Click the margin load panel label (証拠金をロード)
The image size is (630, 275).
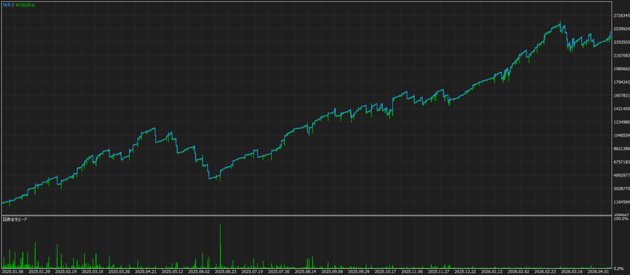click(x=15, y=220)
